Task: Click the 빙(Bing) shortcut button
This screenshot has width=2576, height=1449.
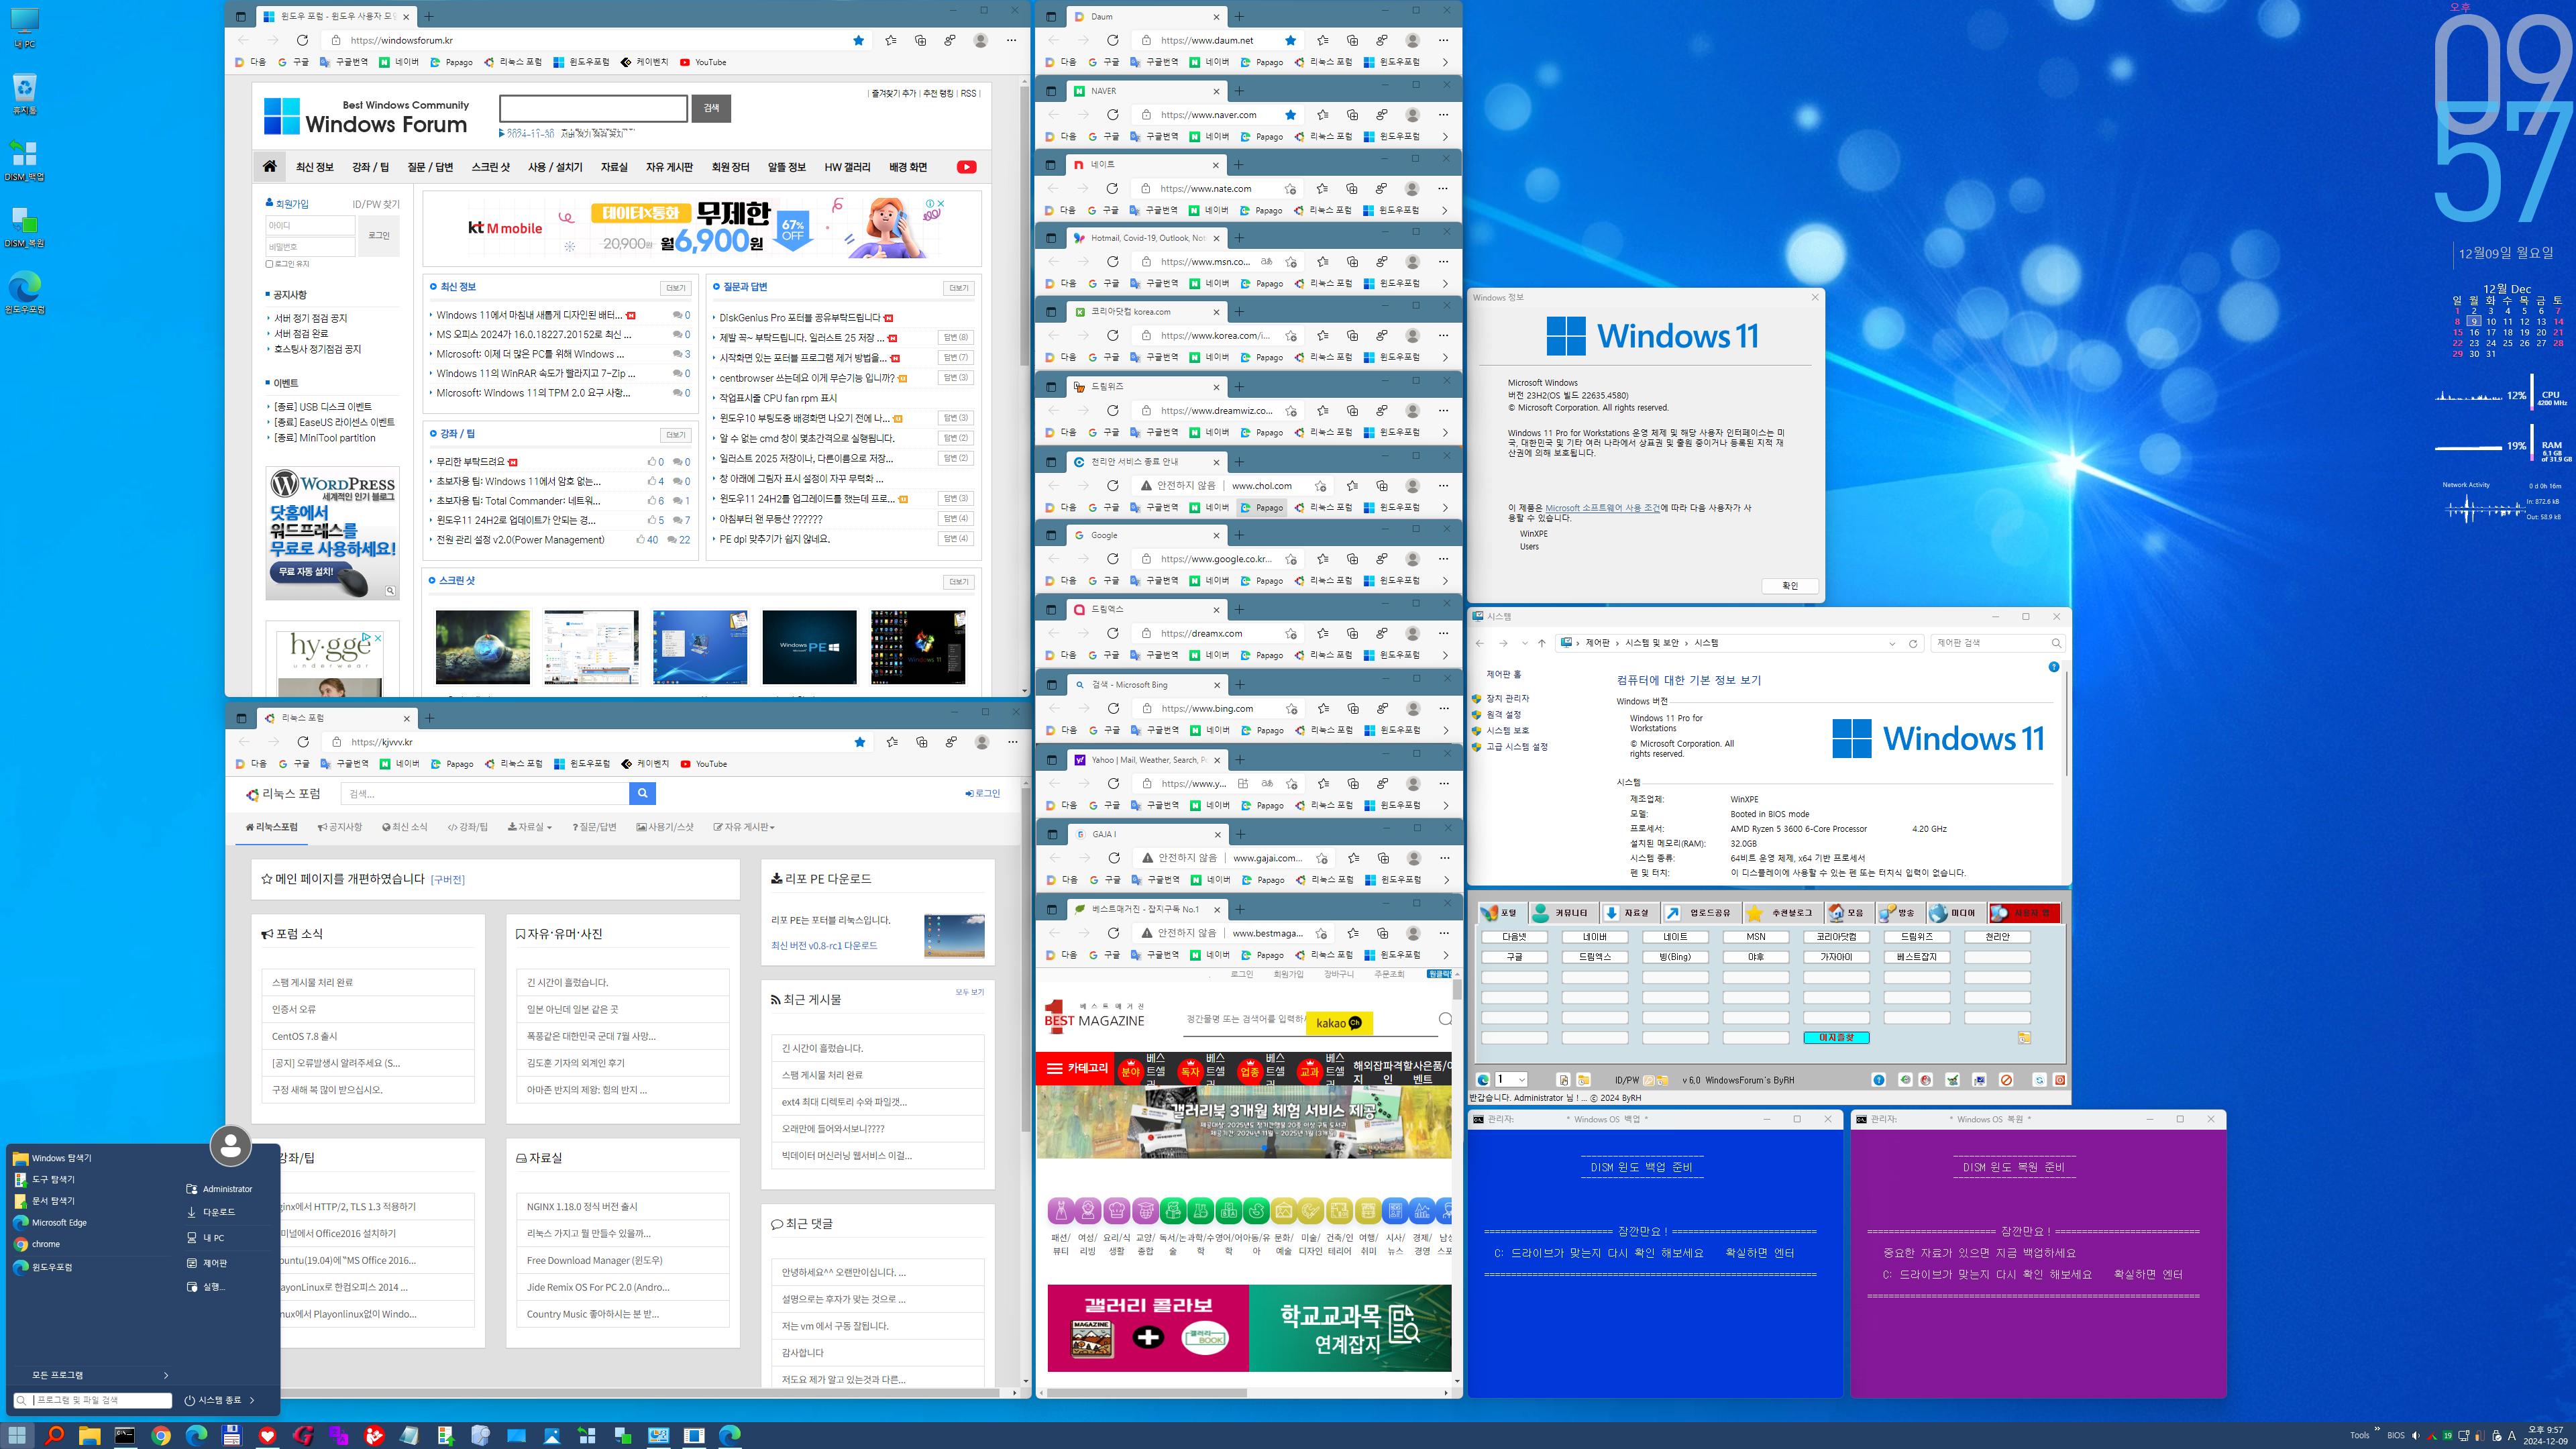Action: (x=1675, y=957)
